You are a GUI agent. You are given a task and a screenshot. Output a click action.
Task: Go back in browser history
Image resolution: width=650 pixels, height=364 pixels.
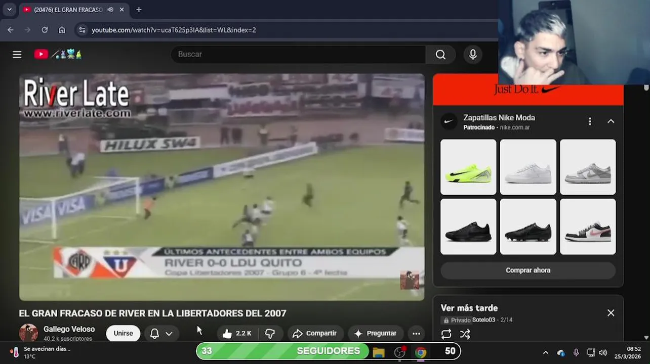pos(11,30)
